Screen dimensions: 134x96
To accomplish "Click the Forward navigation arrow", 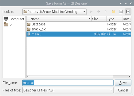I will [98, 12].
